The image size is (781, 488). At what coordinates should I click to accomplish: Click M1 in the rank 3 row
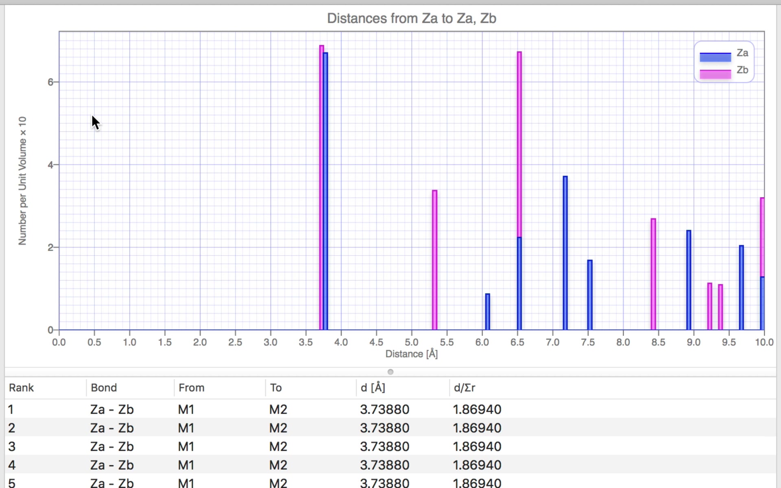[186, 446]
